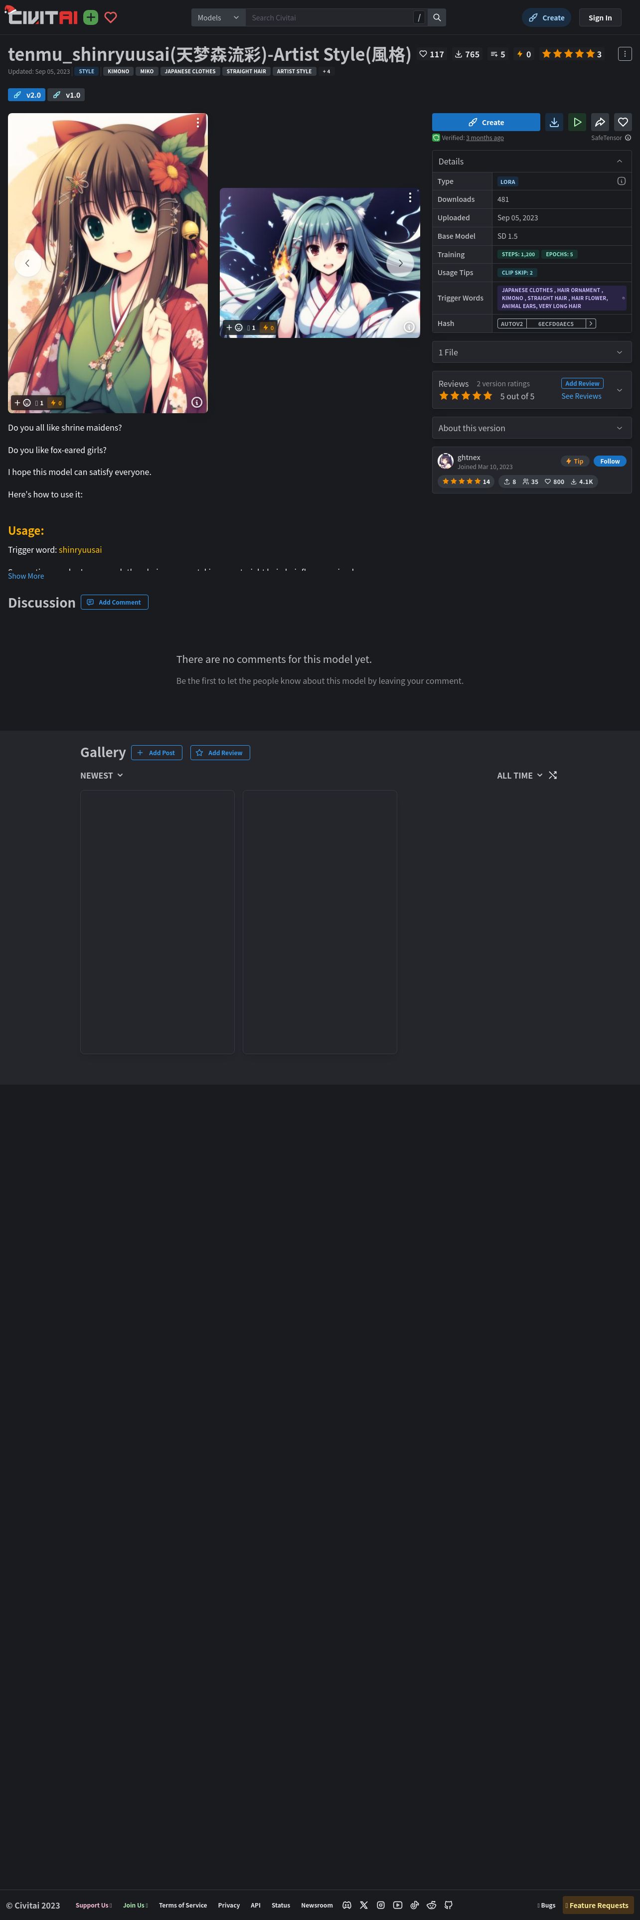Collapse the Details panel
This screenshot has height=1920, width=640.
click(619, 161)
